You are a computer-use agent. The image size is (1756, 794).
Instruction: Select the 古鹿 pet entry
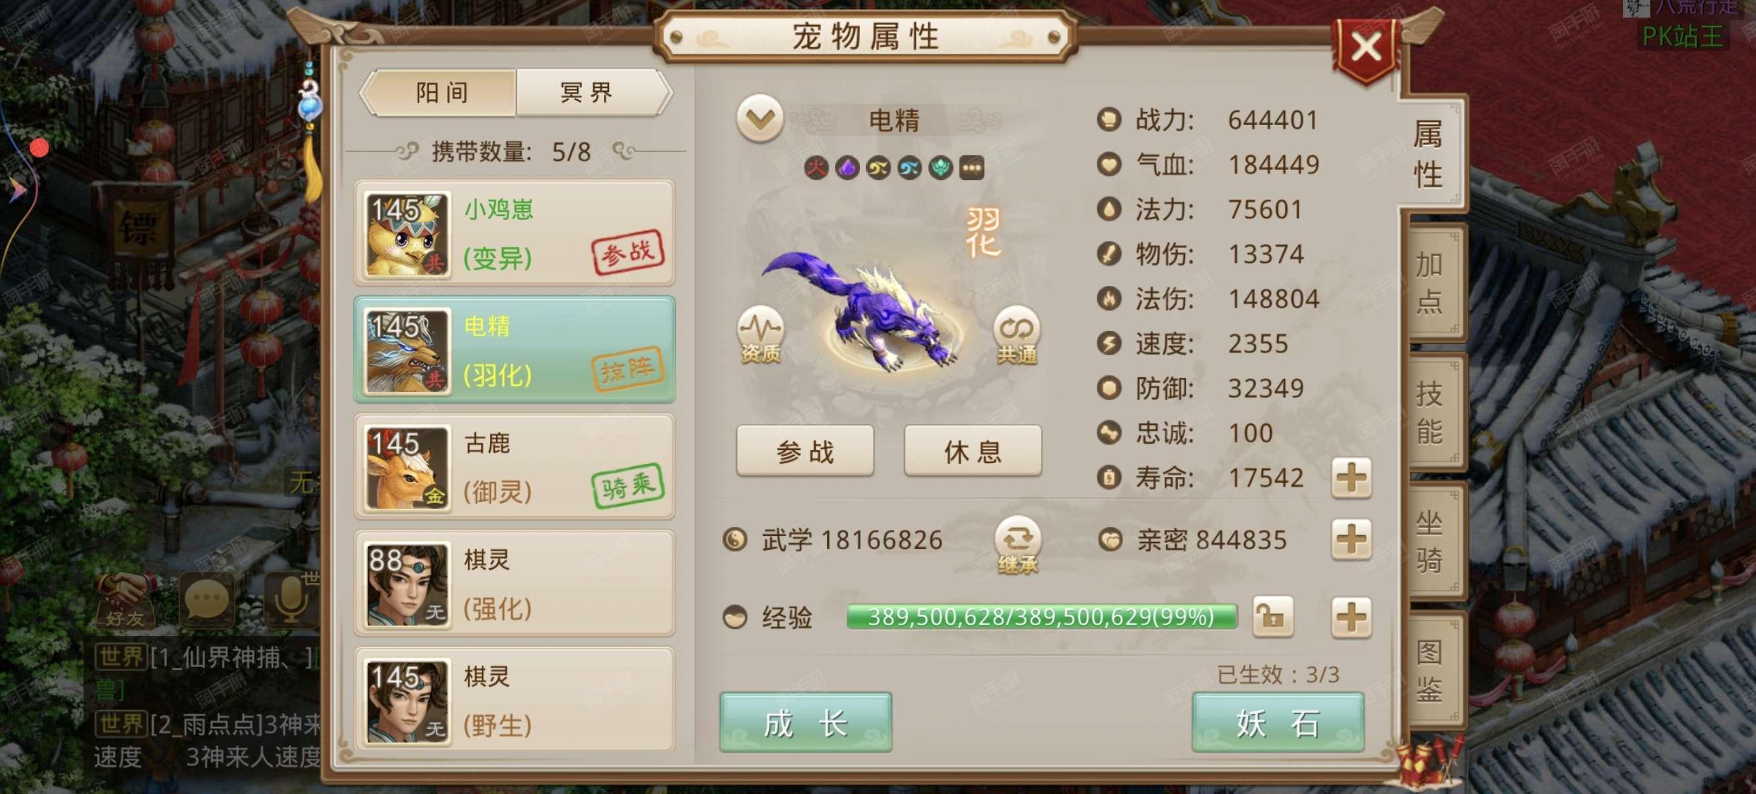[x=514, y=467]
